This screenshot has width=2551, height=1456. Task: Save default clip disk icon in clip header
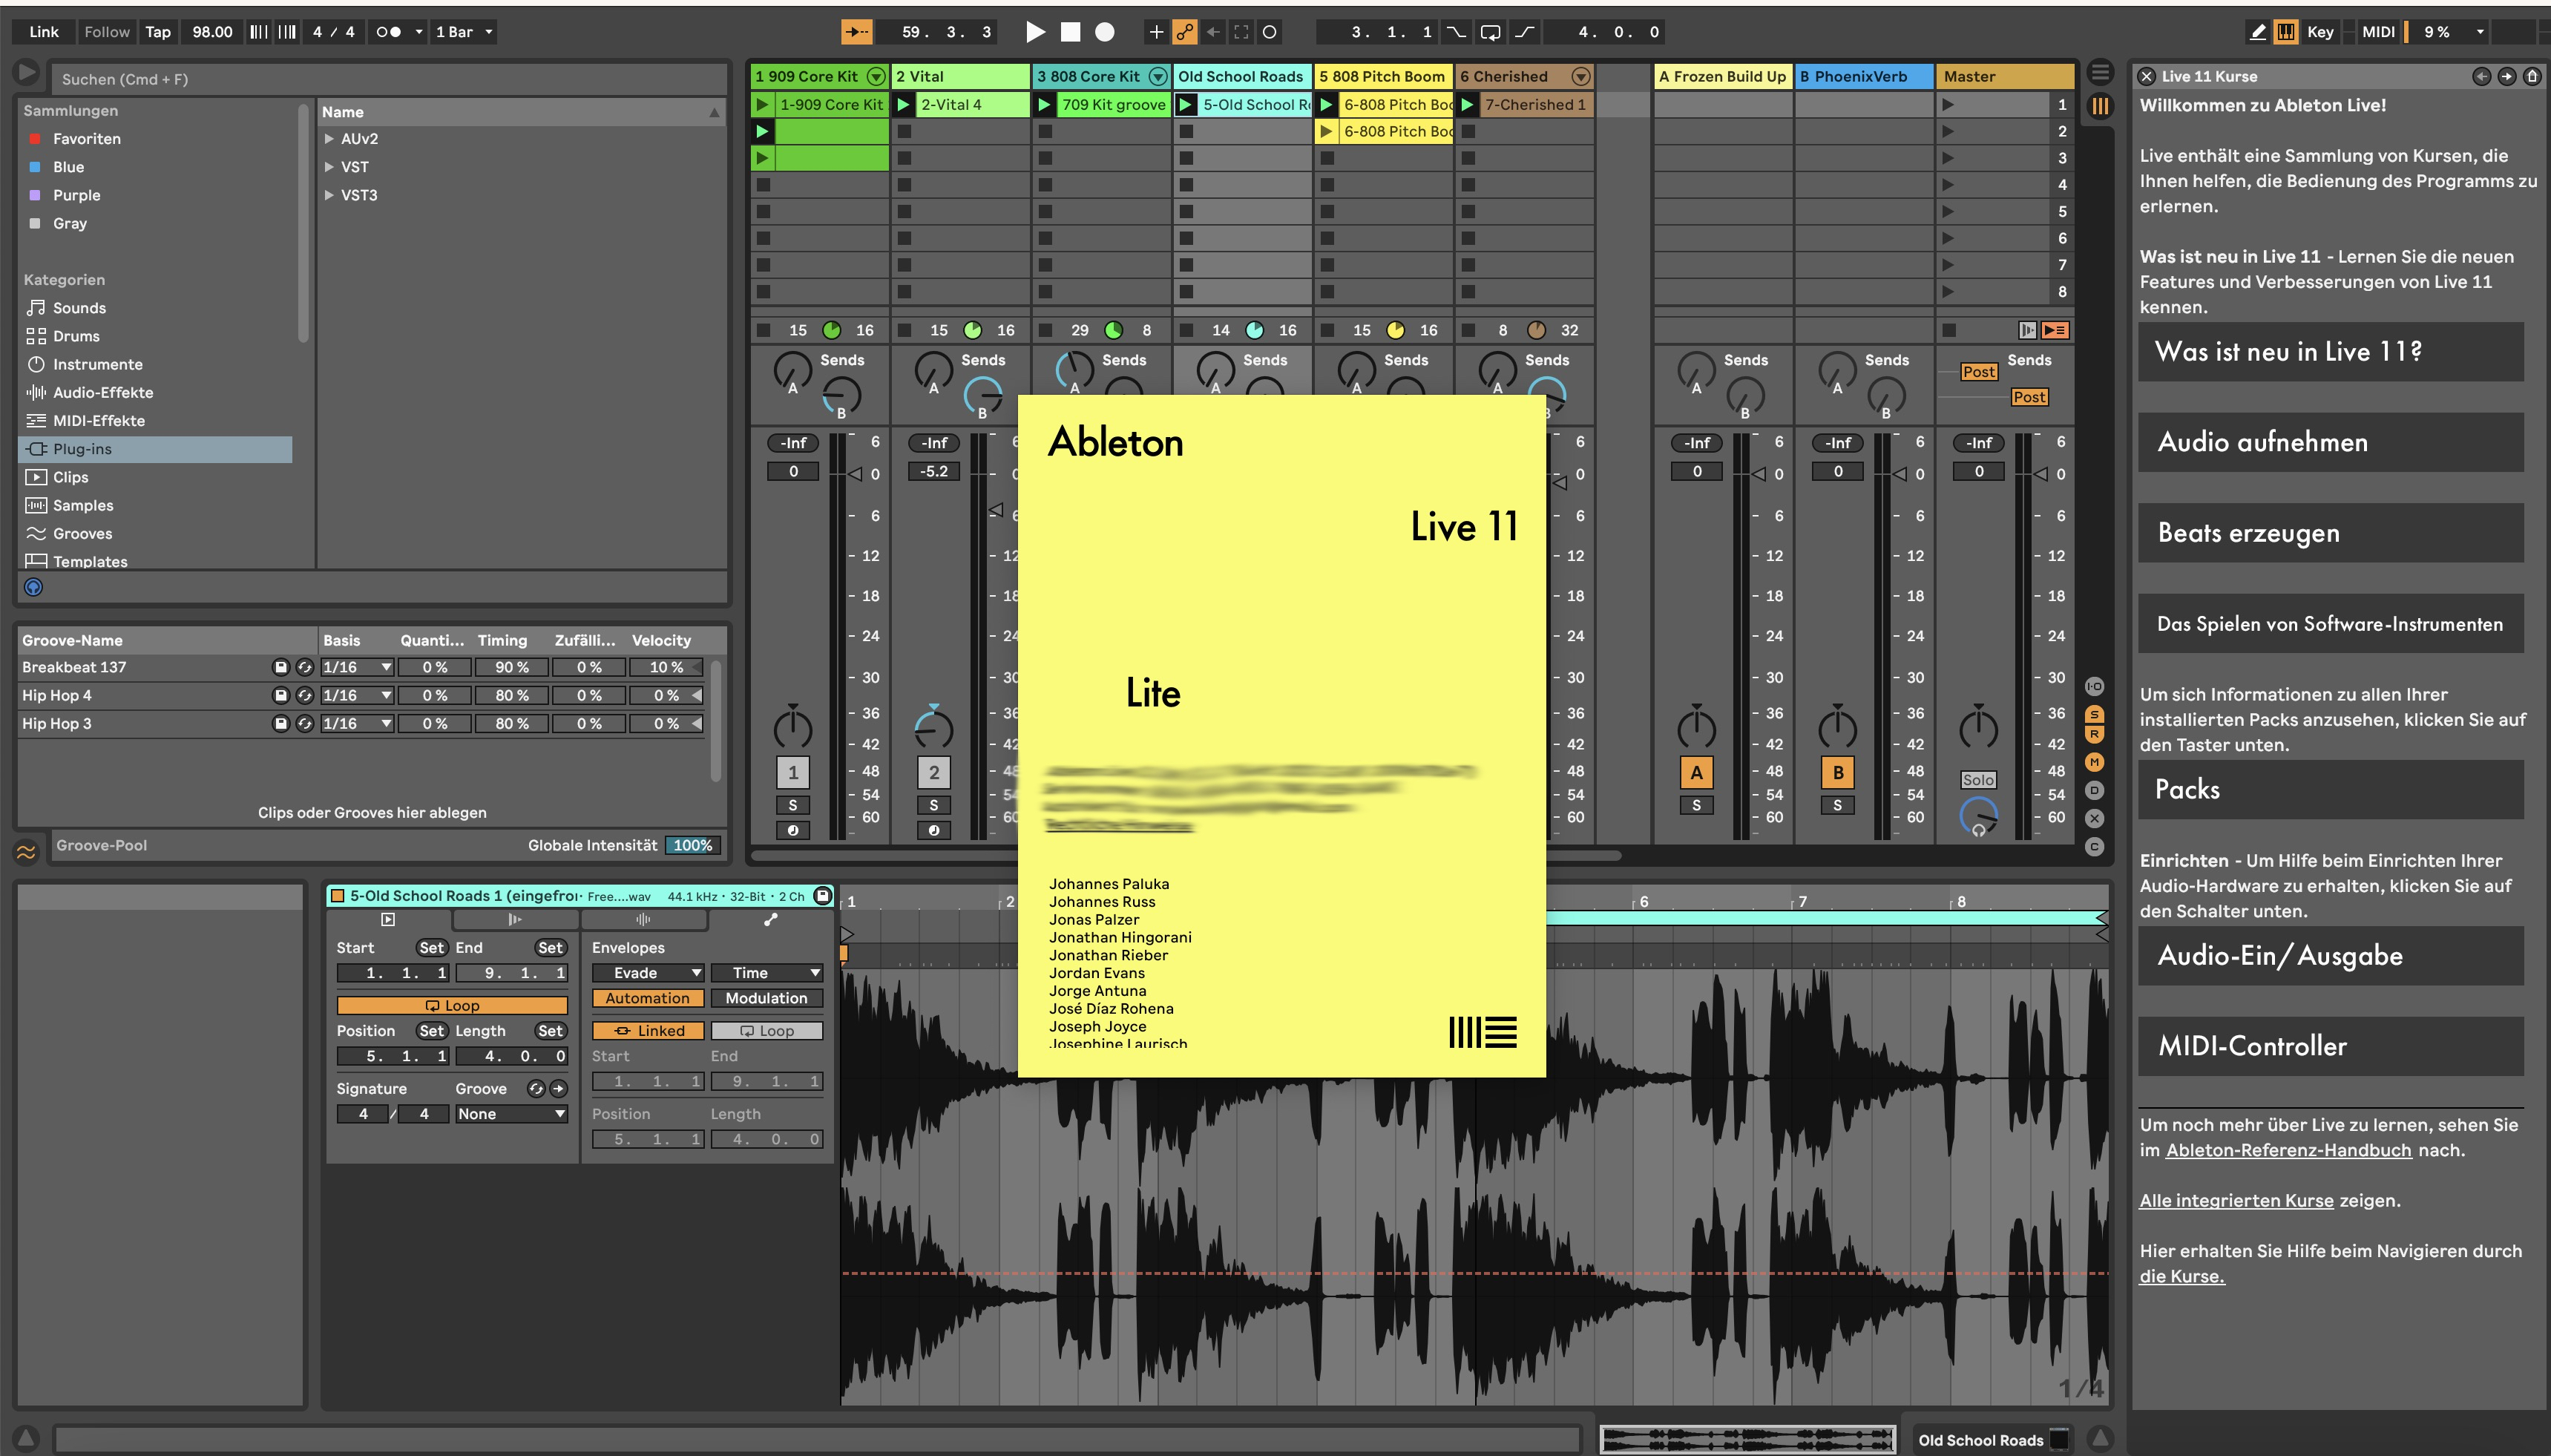click(x=823, y=896)
